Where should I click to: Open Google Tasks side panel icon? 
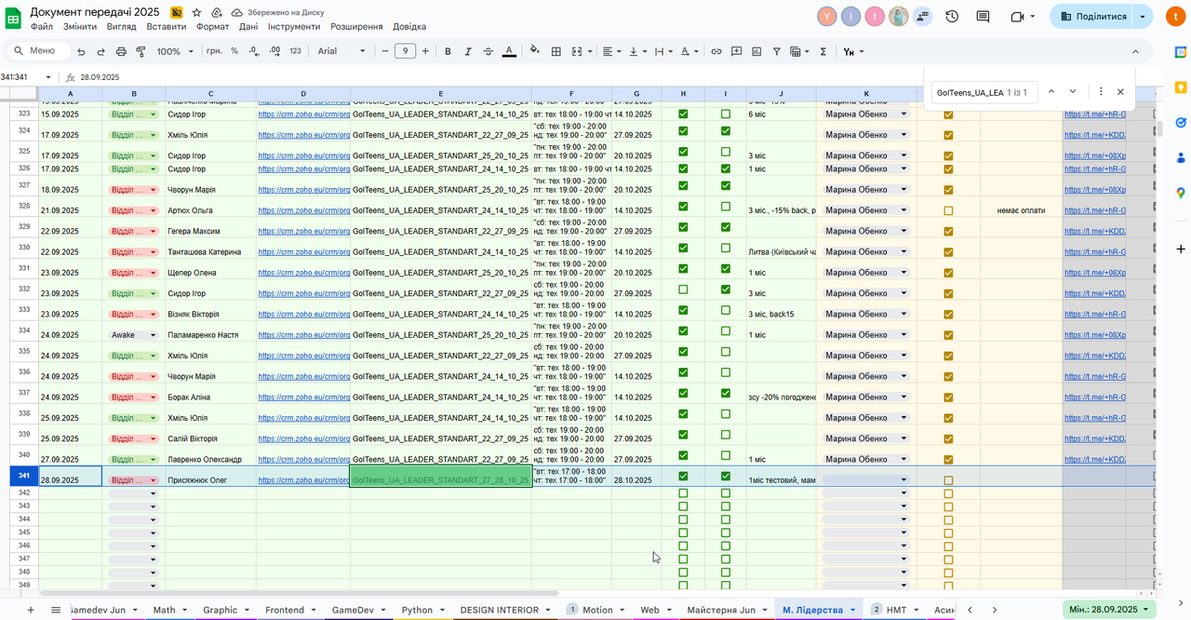point(1181,122)
